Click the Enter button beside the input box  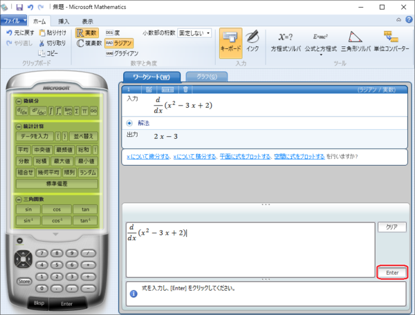(x=392, y=272)
